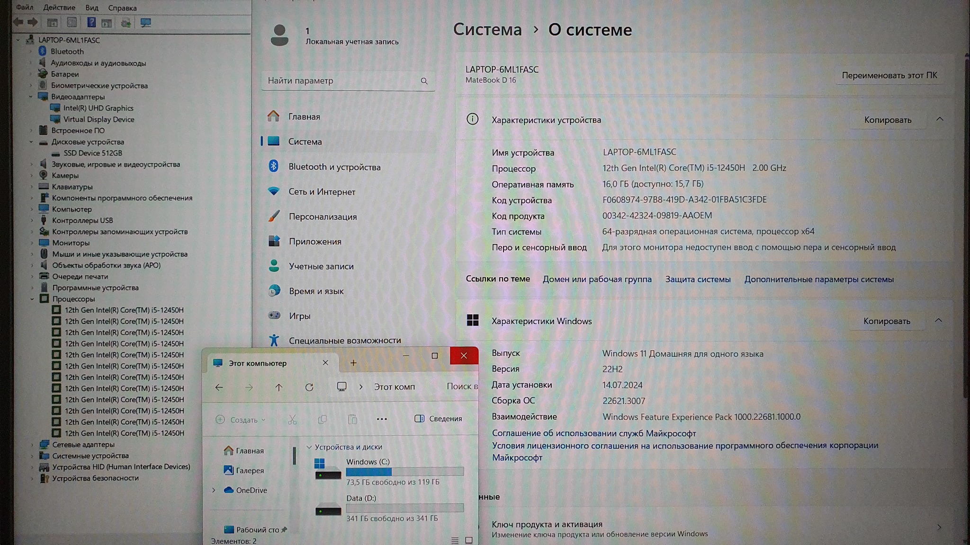Click the cut scissors icon in Explorer
Viewport: 970px width, 545px height.
tap(292, 420)
